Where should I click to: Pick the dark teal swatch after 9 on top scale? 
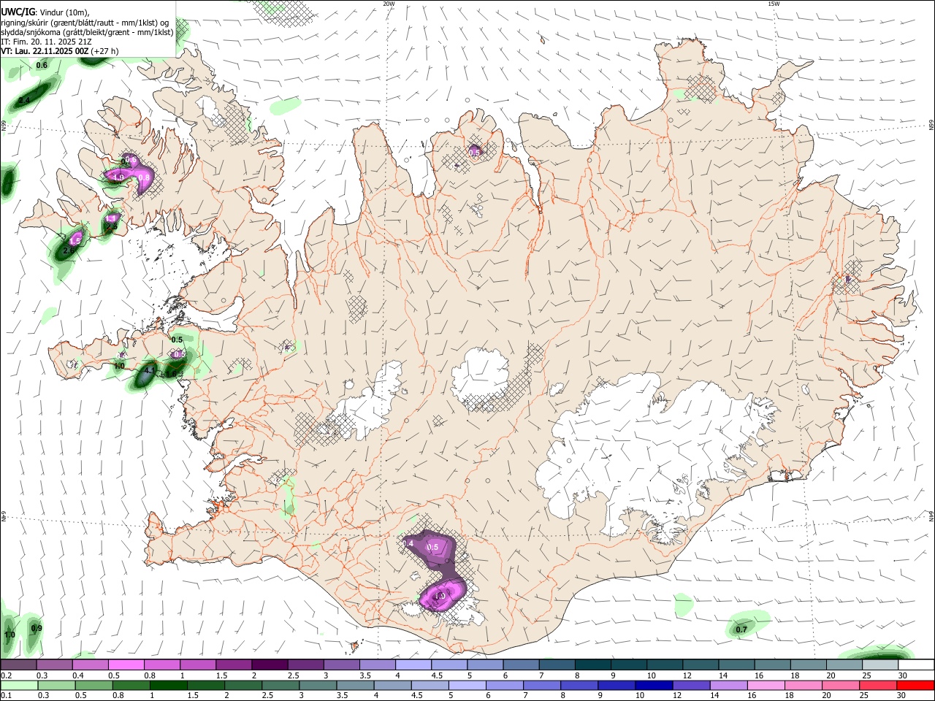628,665
